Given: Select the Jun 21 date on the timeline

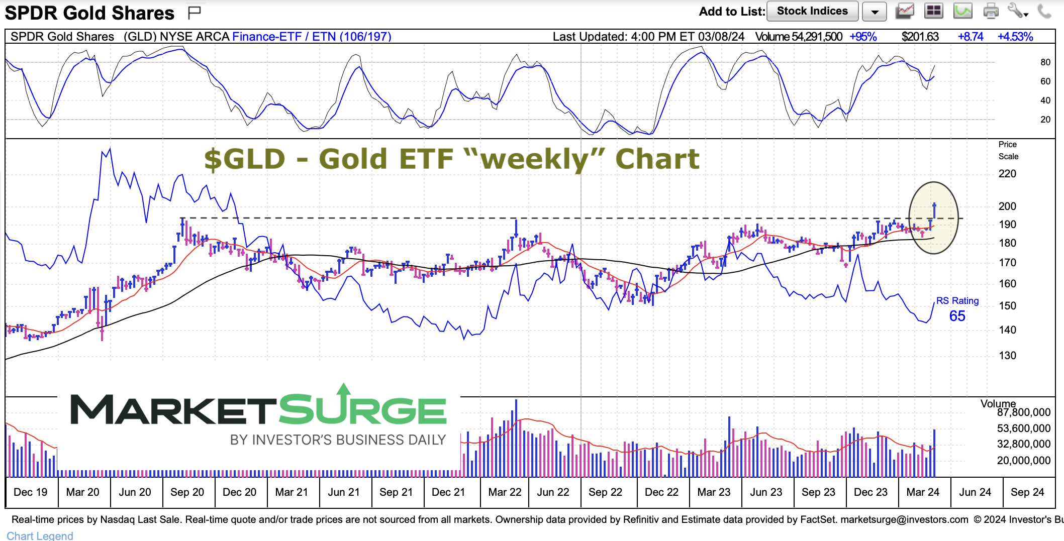Looking at the screenshot, I should pyautogui.click(x=344, y=492).
